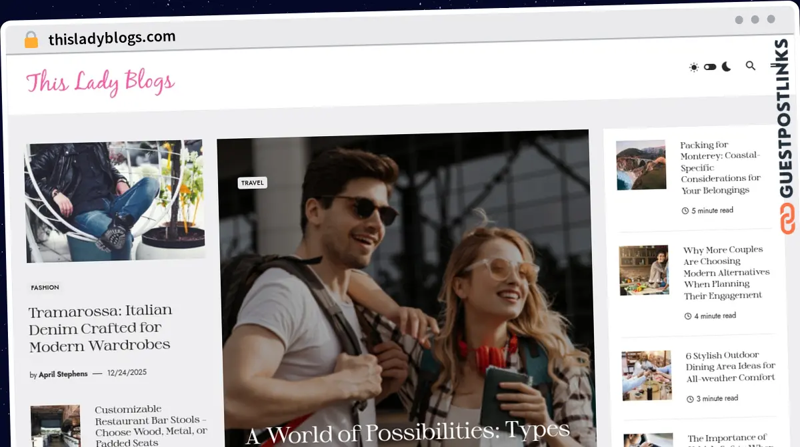Open the outdoor dining thumbnail
Image resolution: width=800 pixels, height=447 pixels.
click(647, 376)
